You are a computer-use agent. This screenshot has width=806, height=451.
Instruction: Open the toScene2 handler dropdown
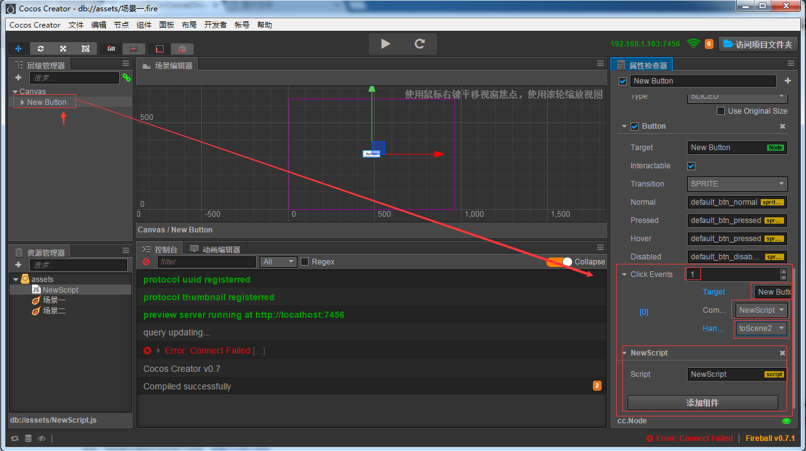(762, 329)
